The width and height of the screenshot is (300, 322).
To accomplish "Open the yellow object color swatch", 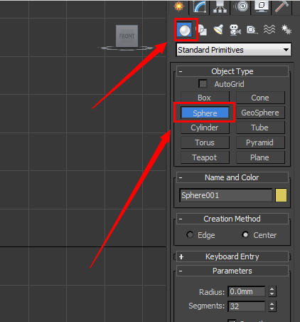I will (281, 195).
